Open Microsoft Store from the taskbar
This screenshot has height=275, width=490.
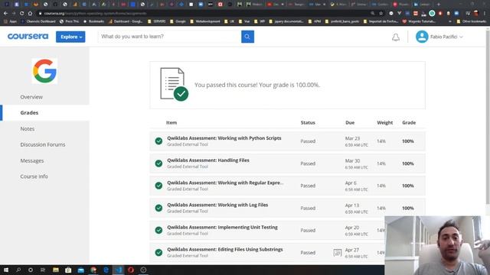[x=68, y=270]
